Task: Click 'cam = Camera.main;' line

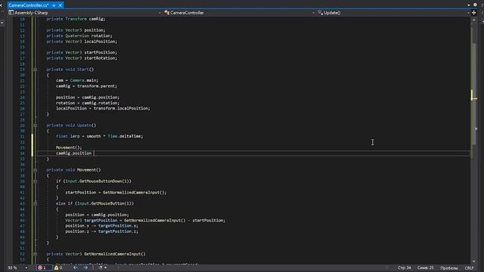Action: click(x=77, y=81)
